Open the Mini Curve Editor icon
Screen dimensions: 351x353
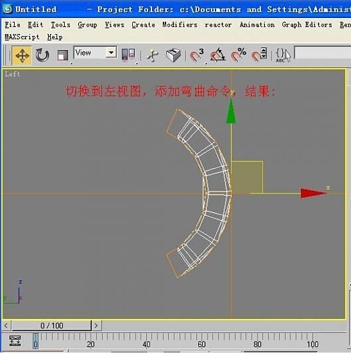pos(15,340)
